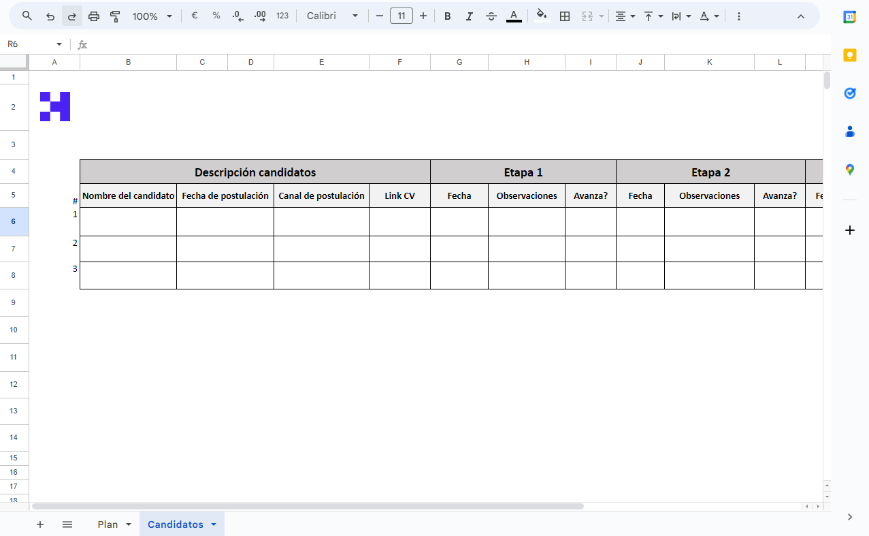Select the Paint format tool
Image resolution: width=869 pixels, height=536 pixels.
[x=115, y=15]
